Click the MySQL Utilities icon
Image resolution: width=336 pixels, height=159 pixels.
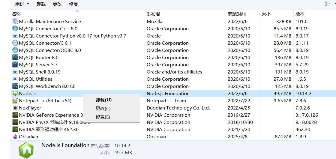click(15, 79)
